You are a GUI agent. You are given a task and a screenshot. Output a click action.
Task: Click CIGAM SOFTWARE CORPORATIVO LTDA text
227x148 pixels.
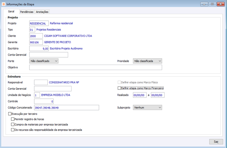point(68,36)
